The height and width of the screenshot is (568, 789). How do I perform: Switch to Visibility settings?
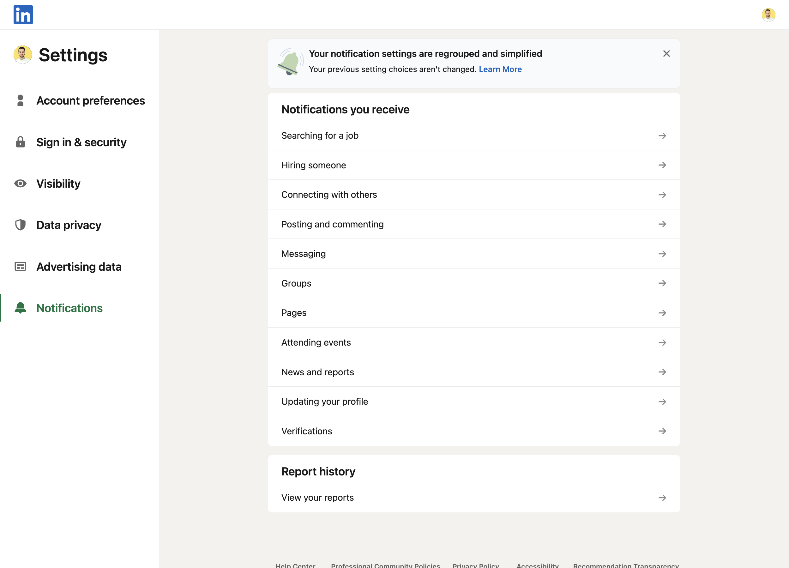coord(80,184)
